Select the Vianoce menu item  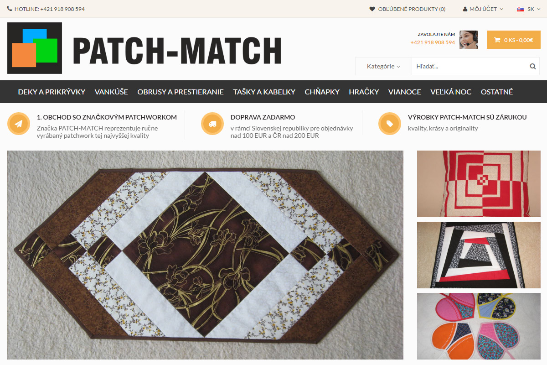(404, 92)
